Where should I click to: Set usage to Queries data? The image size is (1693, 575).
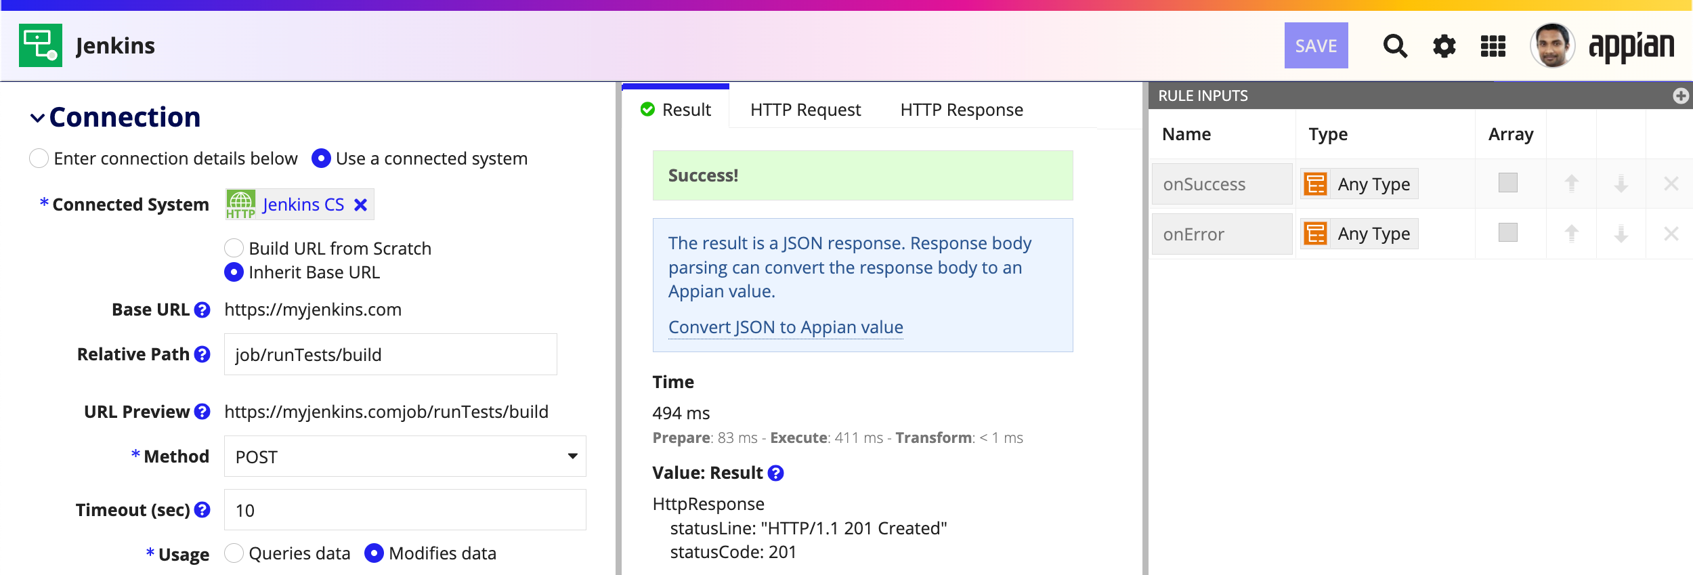234,553
